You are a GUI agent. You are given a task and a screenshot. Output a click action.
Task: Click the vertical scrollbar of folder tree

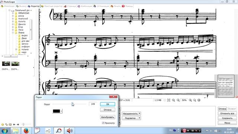point(31,30)
